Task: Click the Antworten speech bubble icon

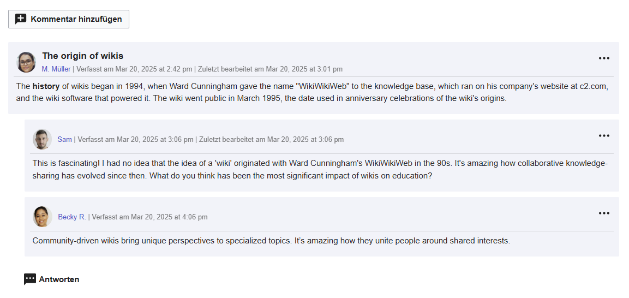Action: point(30,279)
